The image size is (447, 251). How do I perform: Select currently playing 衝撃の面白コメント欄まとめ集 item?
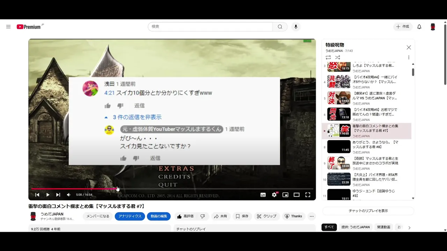click(367, 131)
